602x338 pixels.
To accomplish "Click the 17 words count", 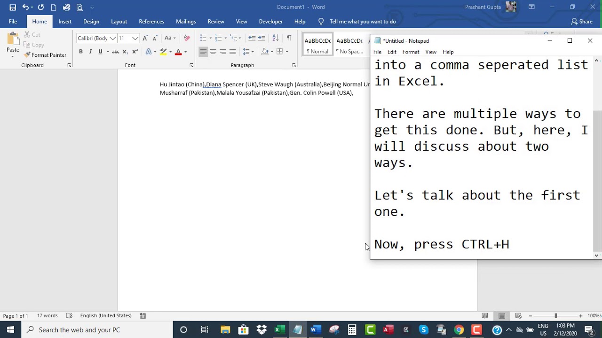I will [48, 316].
